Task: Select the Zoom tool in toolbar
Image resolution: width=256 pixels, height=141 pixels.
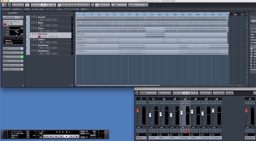Action: click(74, 5)
